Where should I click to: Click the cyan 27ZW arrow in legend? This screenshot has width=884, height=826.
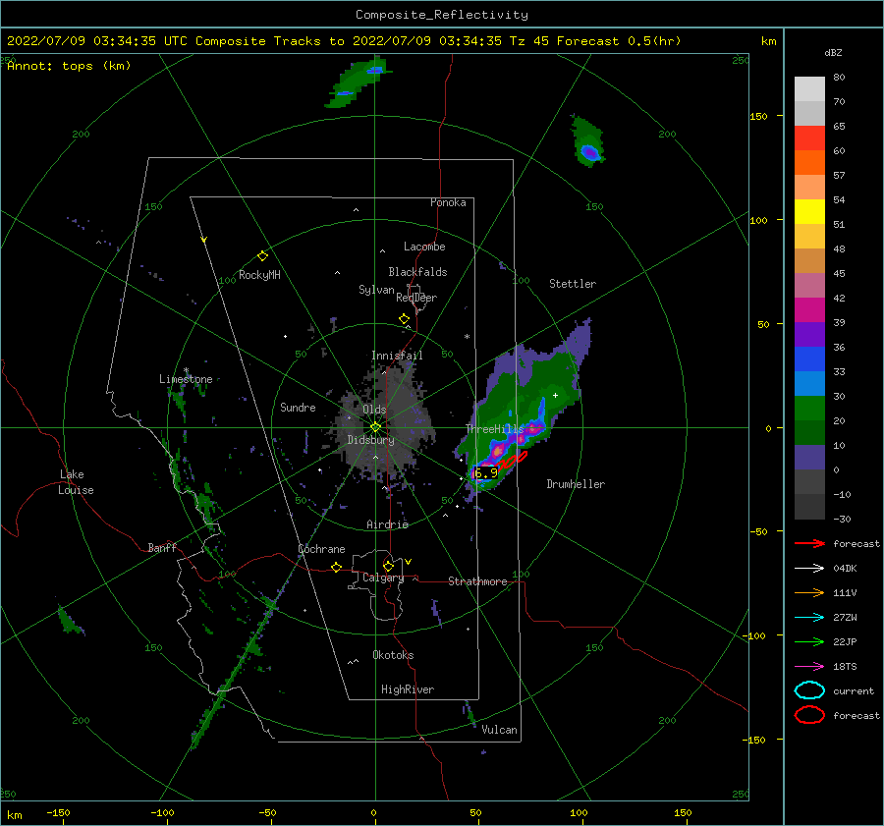[809, 618]
